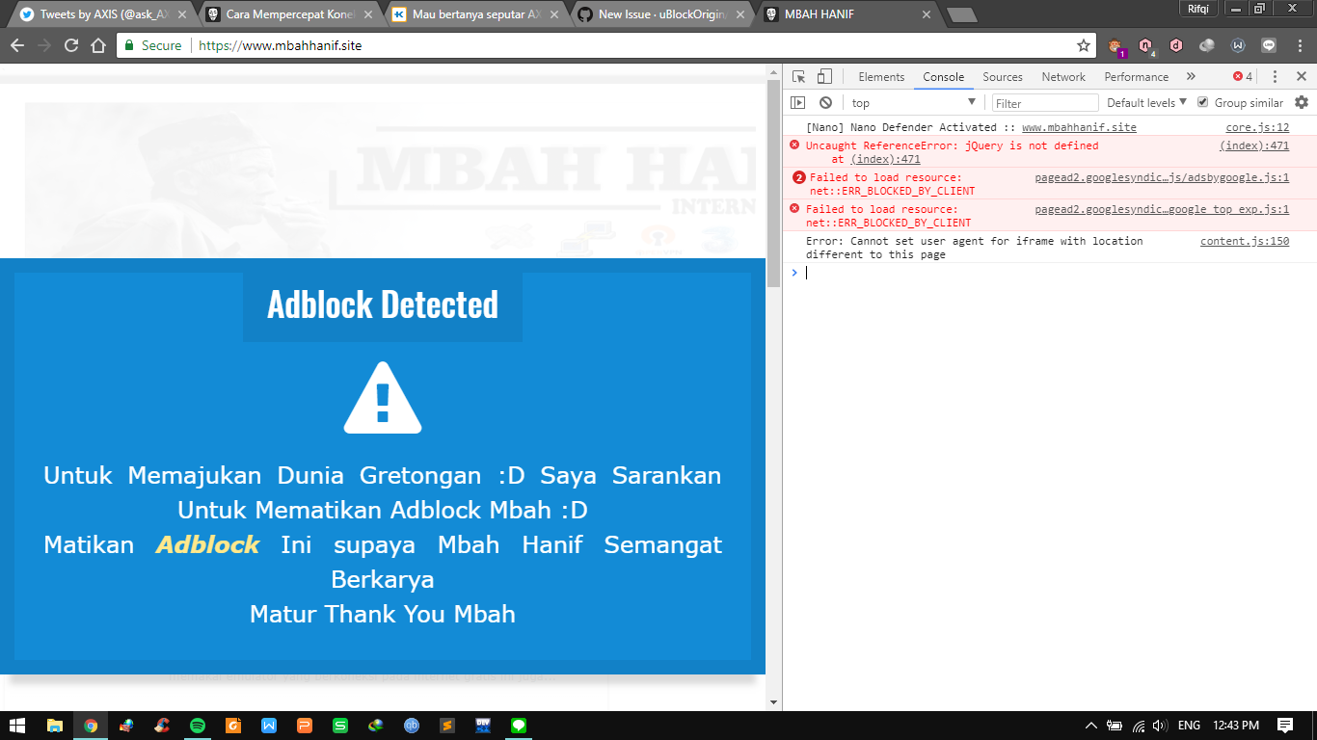Clear the console with the circle-slash icon
The height and width of the screenshot is (740, 1317).
(x=825, y=102)
